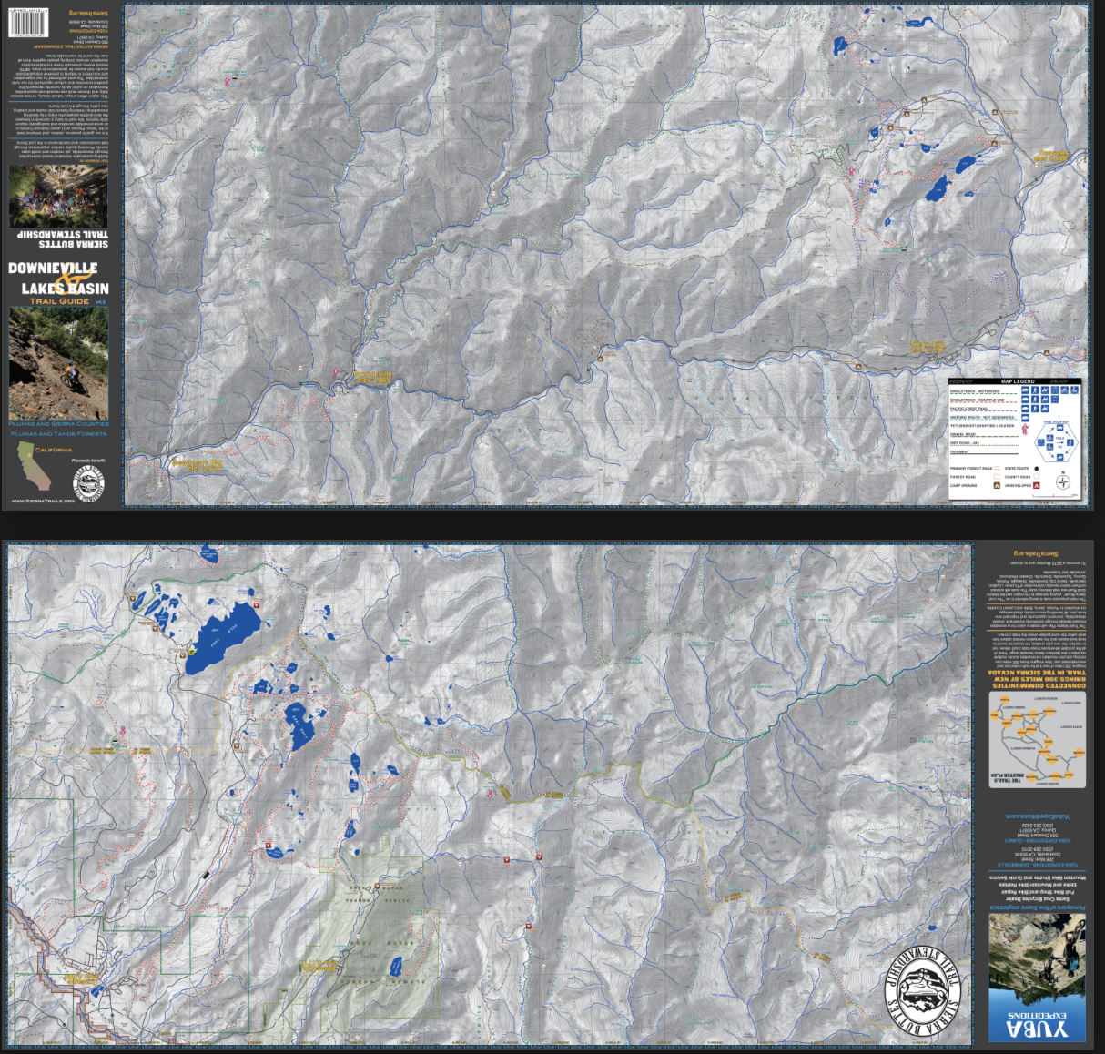1105x1054 pixels.
Task: Click the Singletrack Multiple Use legend entry
Action: pos(984,400)
